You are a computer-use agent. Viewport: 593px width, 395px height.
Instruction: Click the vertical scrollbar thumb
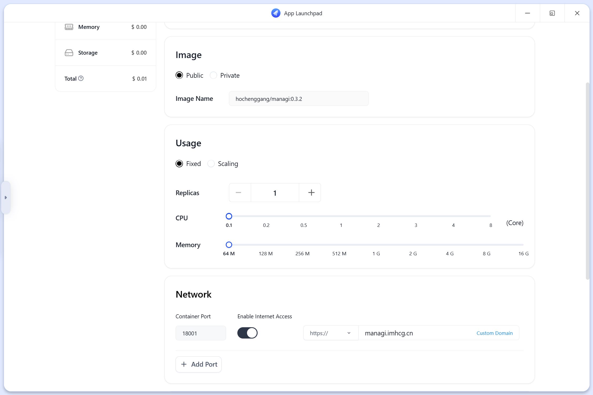[587, 181]
